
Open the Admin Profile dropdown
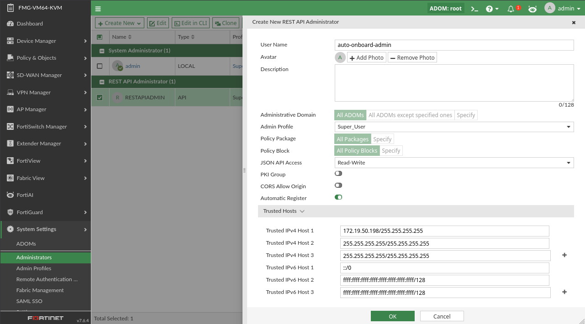tap(454, 127)
